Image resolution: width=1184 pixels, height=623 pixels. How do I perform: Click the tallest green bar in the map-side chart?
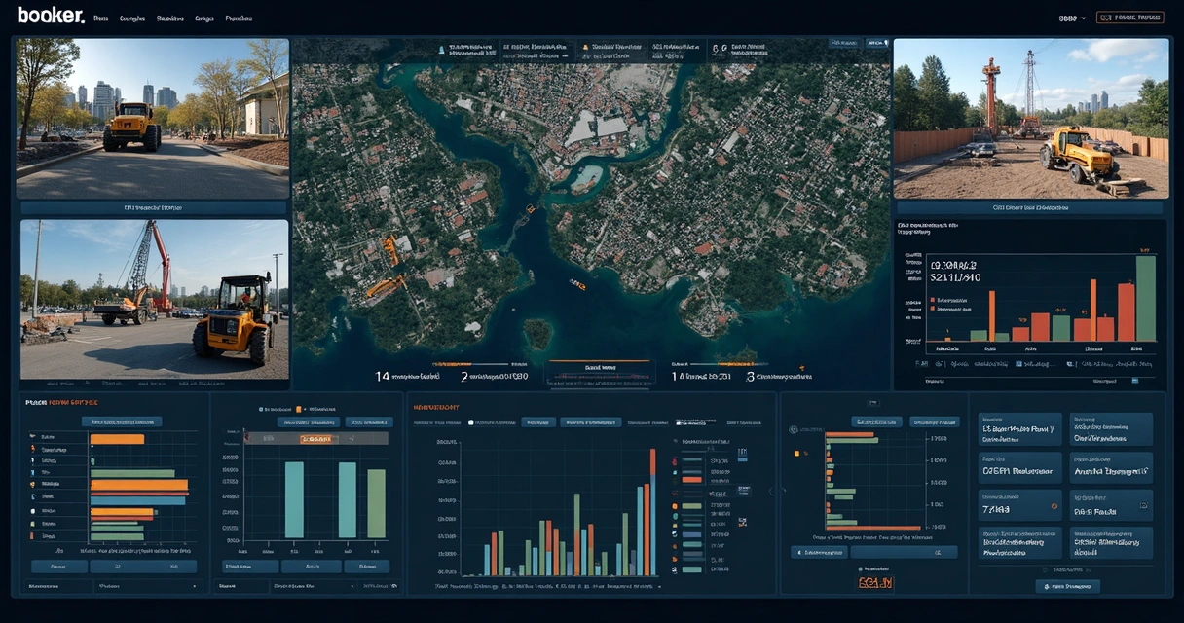tap(1146, 298)
